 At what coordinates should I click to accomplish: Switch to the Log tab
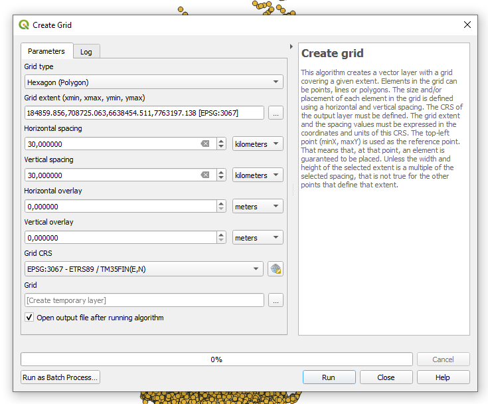pyautogui.click(x=86, y=52)
